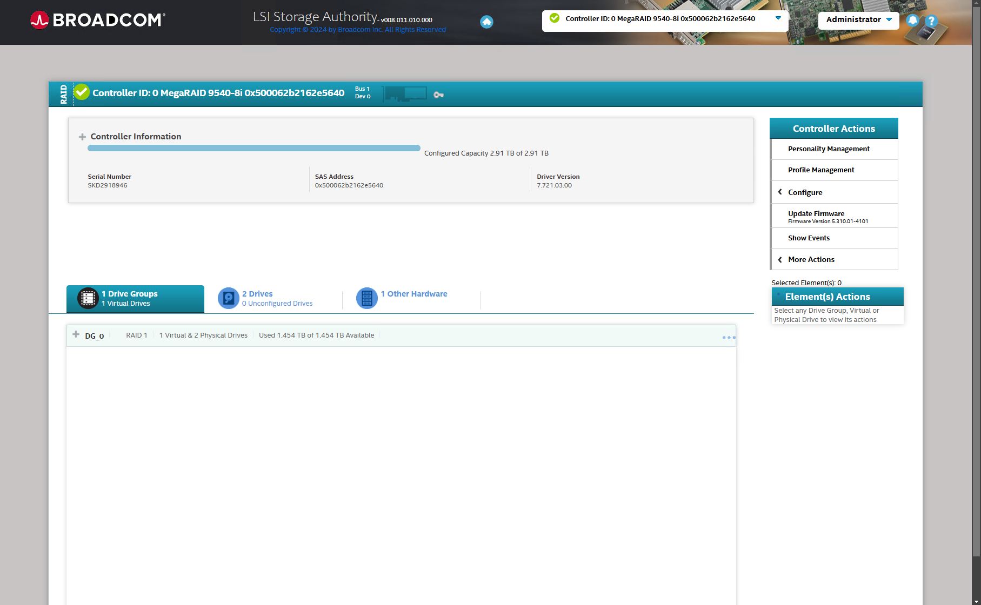
Task: Click 'Used 1.454 TB of 1.454 TB Available'
Action: [316, 335]
